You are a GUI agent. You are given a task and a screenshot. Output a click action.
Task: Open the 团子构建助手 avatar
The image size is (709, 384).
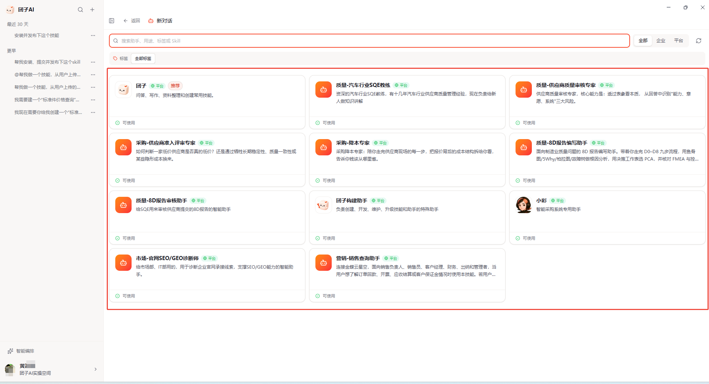324,205
